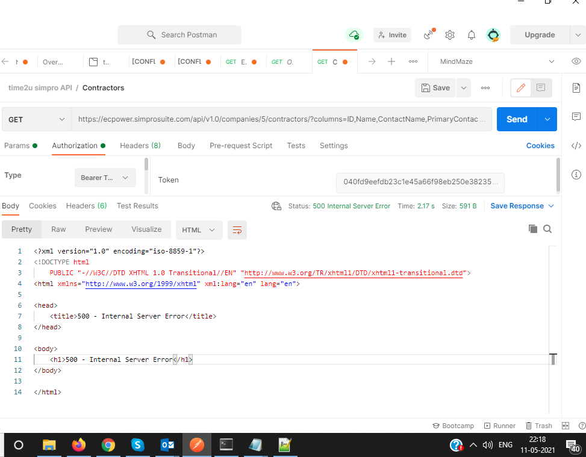
Task: Open the user avatar menu
Action: point(493,35)
